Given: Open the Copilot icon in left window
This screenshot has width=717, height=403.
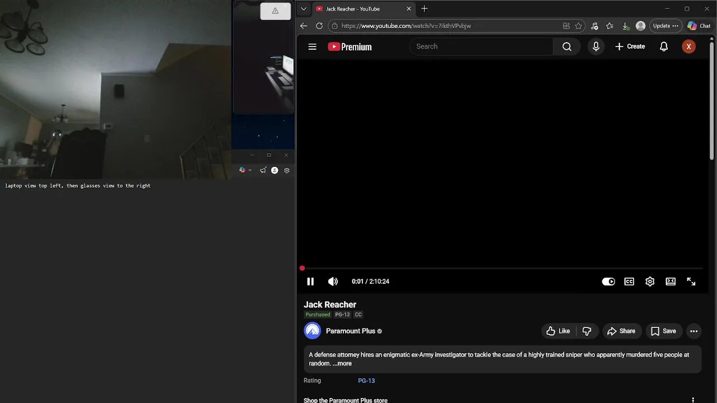Looking at the screenshot, I should 242,170.
